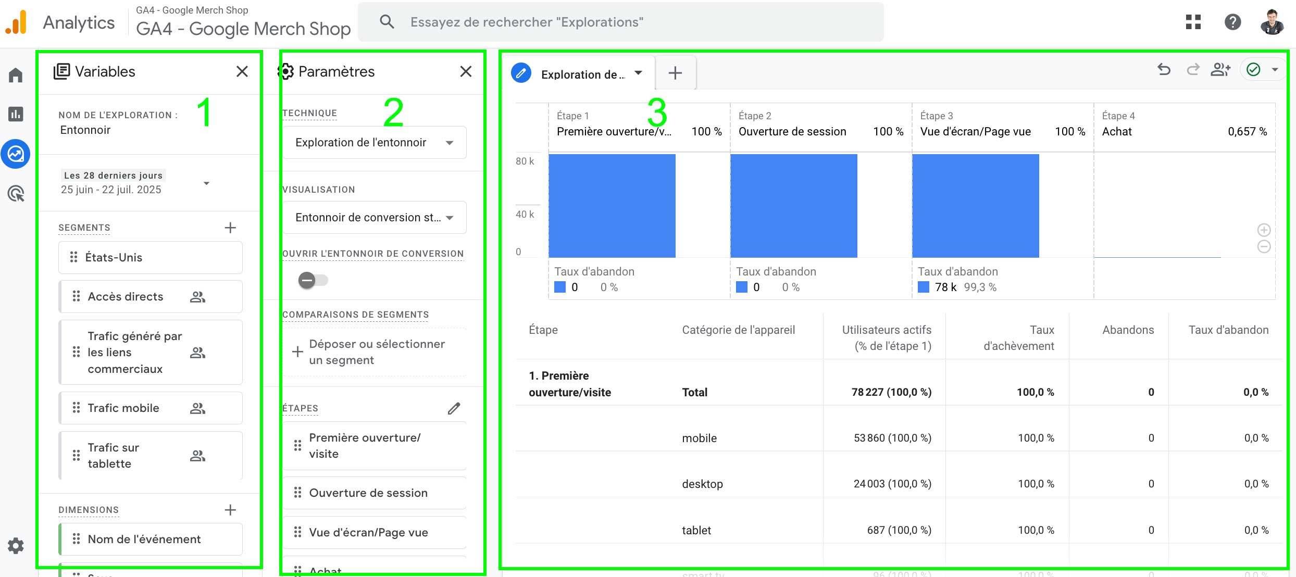Select the Trafic sur tablette segment
This screenshot has width=1296, height=577.
point(151,456)
